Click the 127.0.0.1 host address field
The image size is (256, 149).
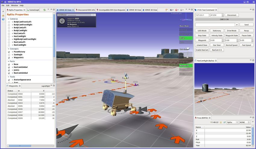tap(202, 15)
